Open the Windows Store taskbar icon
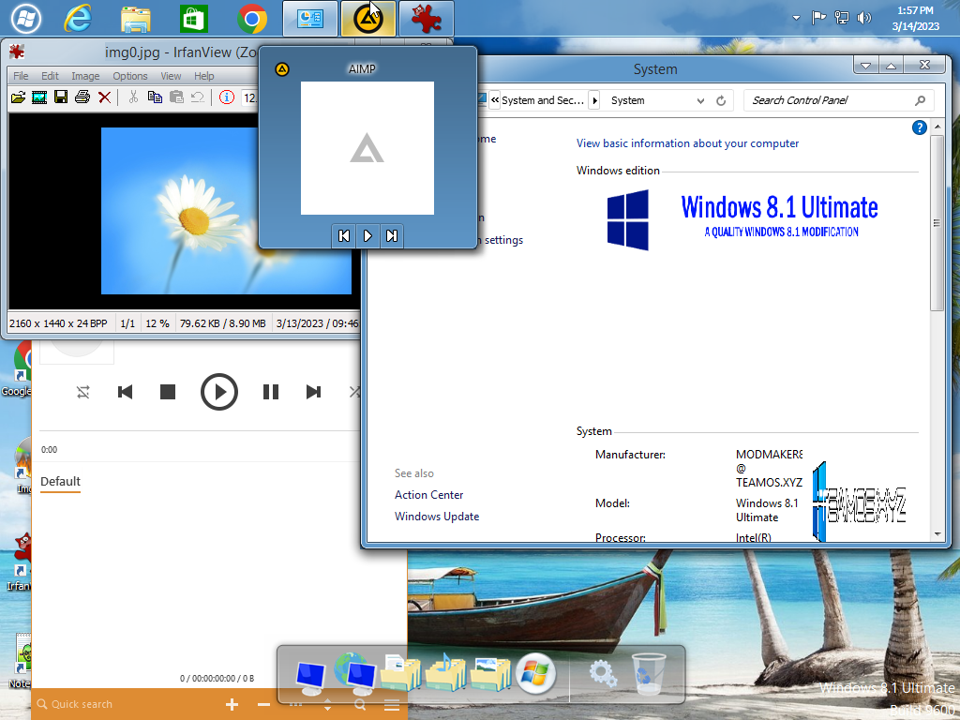The height and width of the screenshot is (720, 960). [193, 19]
